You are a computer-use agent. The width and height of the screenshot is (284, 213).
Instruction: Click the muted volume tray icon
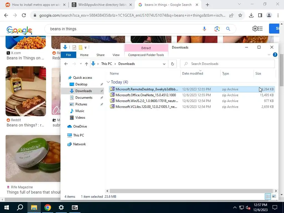coord(248,207)
